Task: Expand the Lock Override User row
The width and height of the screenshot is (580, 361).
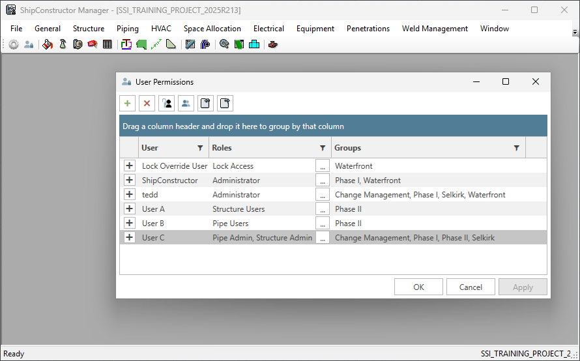Action: [129, 166]
